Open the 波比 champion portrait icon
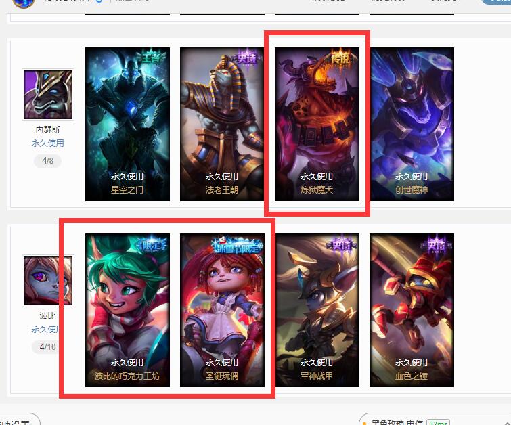This screenshot has width=511, height=425. point(48,281)
